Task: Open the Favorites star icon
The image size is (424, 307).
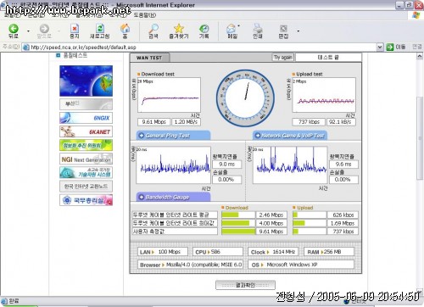Action: tap(179, 28)
